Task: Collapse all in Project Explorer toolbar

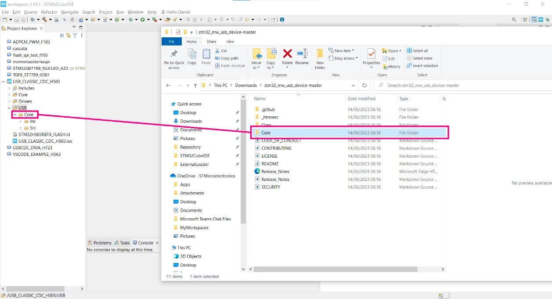Action: coord(62,36)
